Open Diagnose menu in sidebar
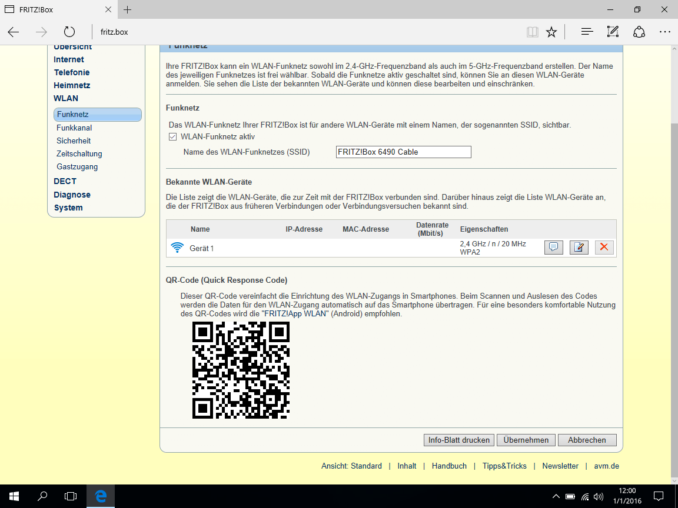Screen dimensions: 678x508 coord(72,195)
